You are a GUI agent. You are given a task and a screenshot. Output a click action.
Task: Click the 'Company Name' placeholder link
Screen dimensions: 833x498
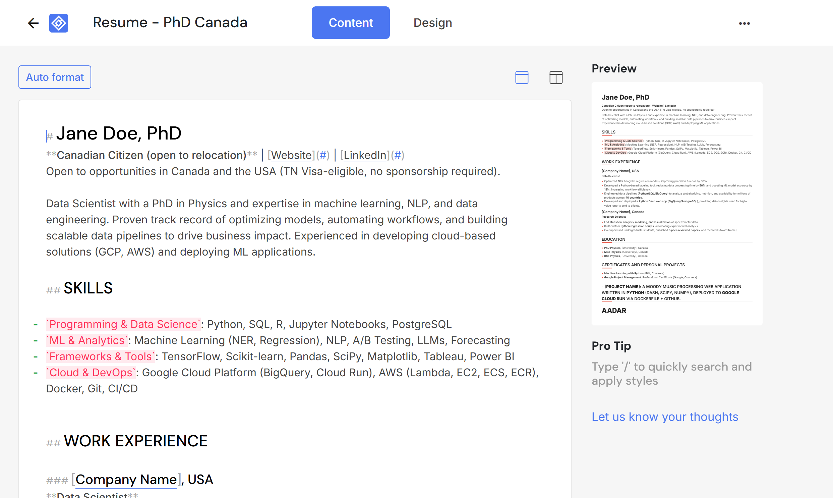pyautogui.click(x=126, y=479)
